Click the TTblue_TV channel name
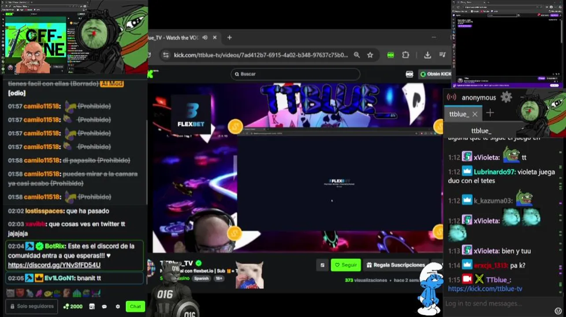 [x=177, y=263]
